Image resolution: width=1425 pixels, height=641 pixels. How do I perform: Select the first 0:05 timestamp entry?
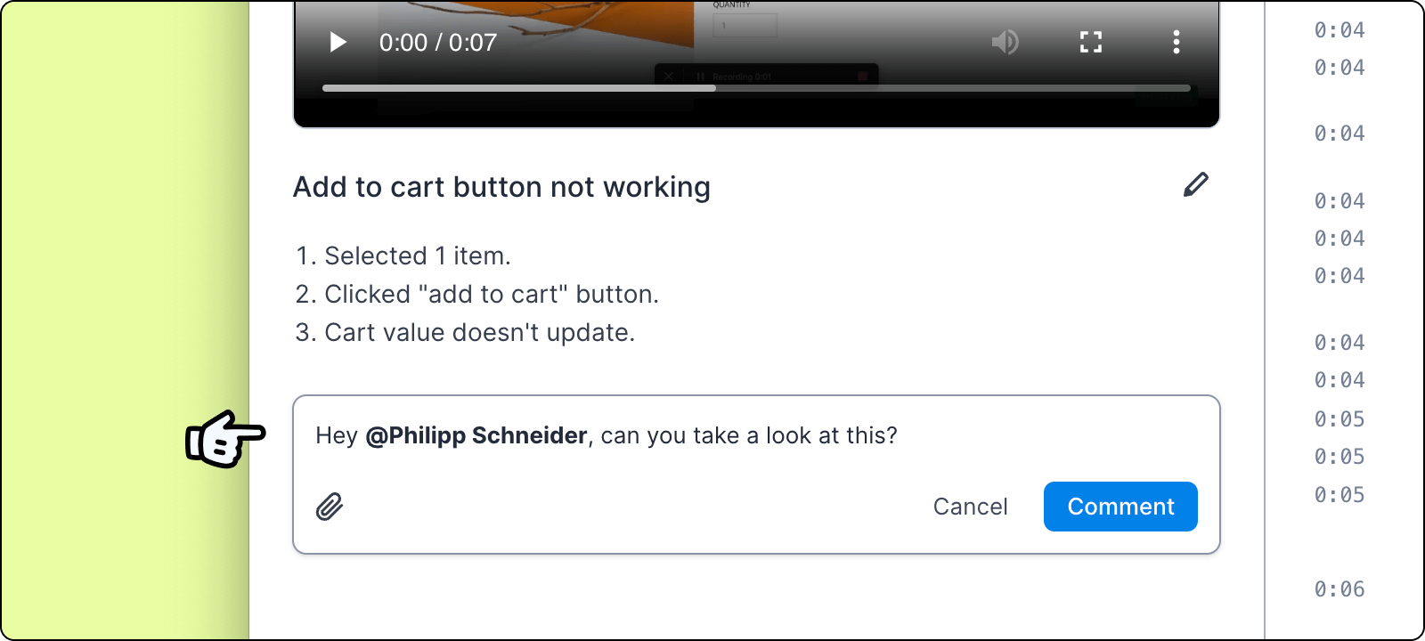pos(1339,419)
